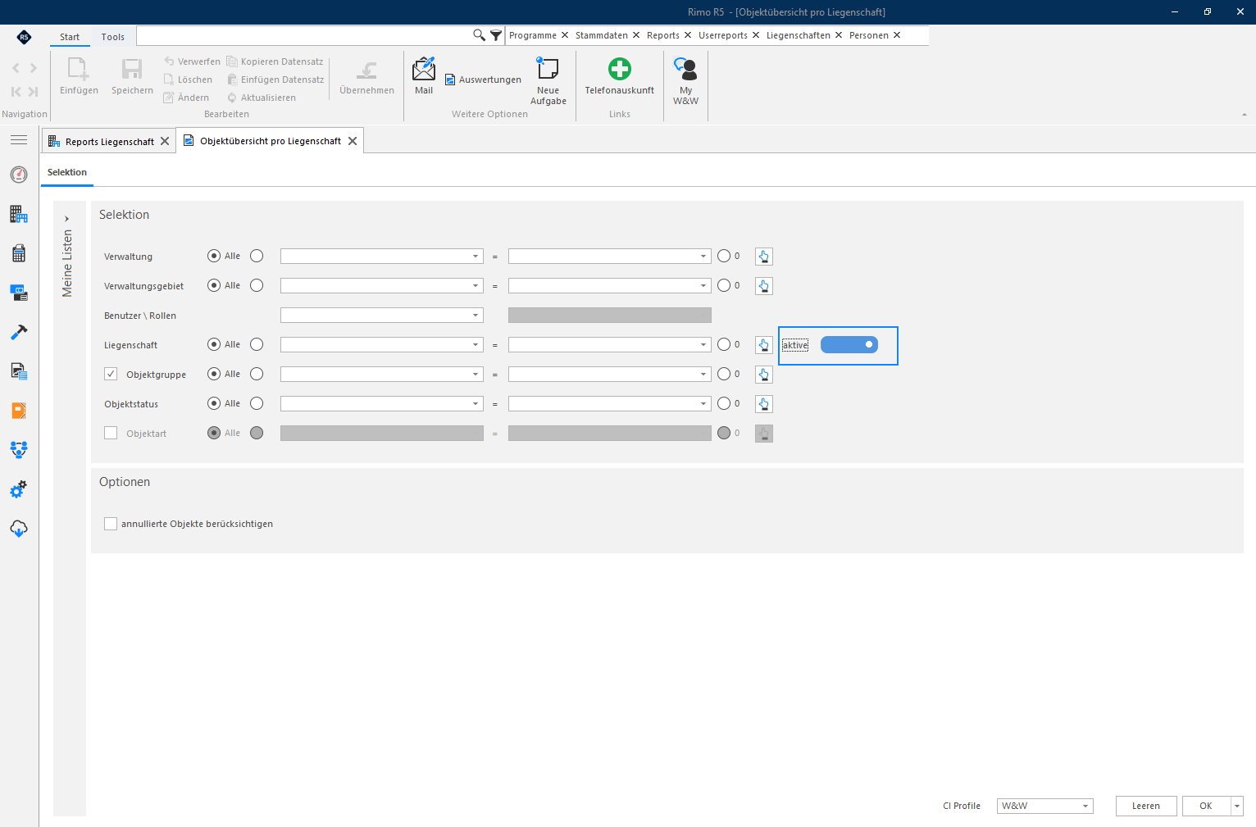Toggle the hamburger menu in sidebar
Screen dimensions: 1256x827
tap(19, 140)
